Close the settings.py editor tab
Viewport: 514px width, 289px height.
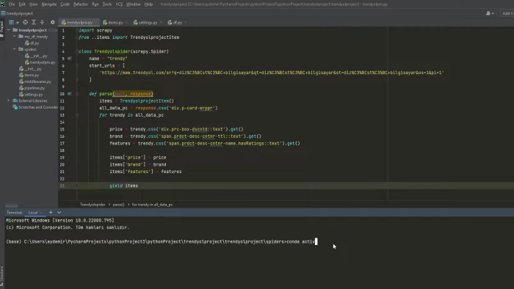161,23
